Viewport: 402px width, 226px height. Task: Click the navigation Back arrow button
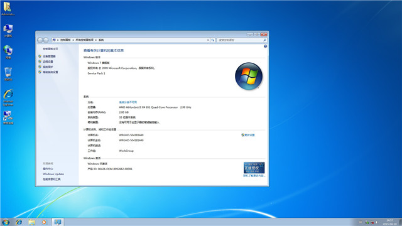(x=40, y=40)
